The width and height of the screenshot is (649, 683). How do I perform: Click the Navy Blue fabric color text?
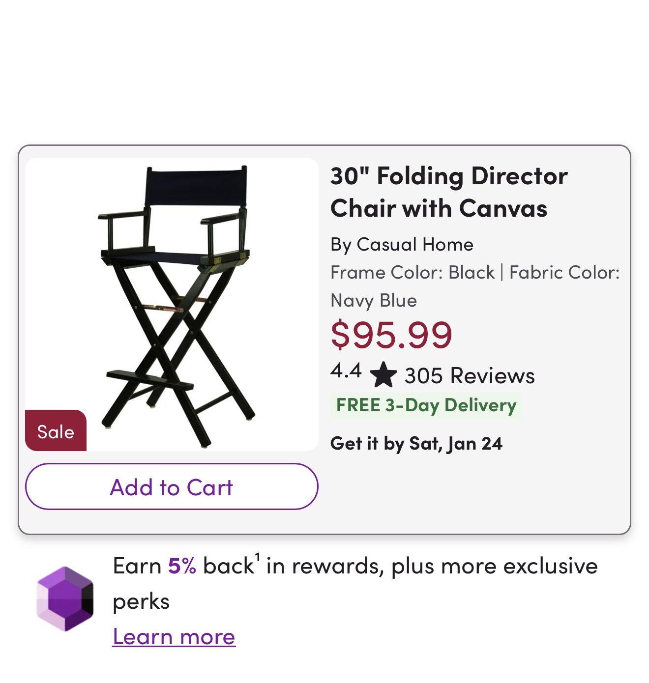click(x=374, y=300)
